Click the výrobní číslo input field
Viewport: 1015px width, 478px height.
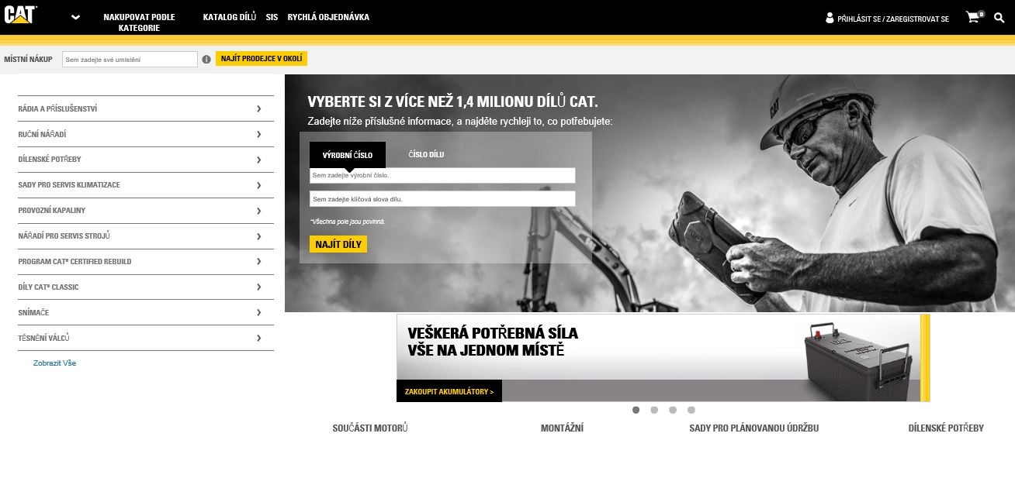click(x=442, y=176)
